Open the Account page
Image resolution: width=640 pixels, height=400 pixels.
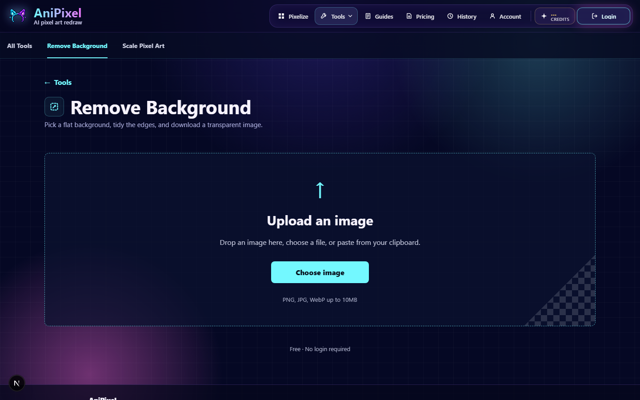[505, 16]
